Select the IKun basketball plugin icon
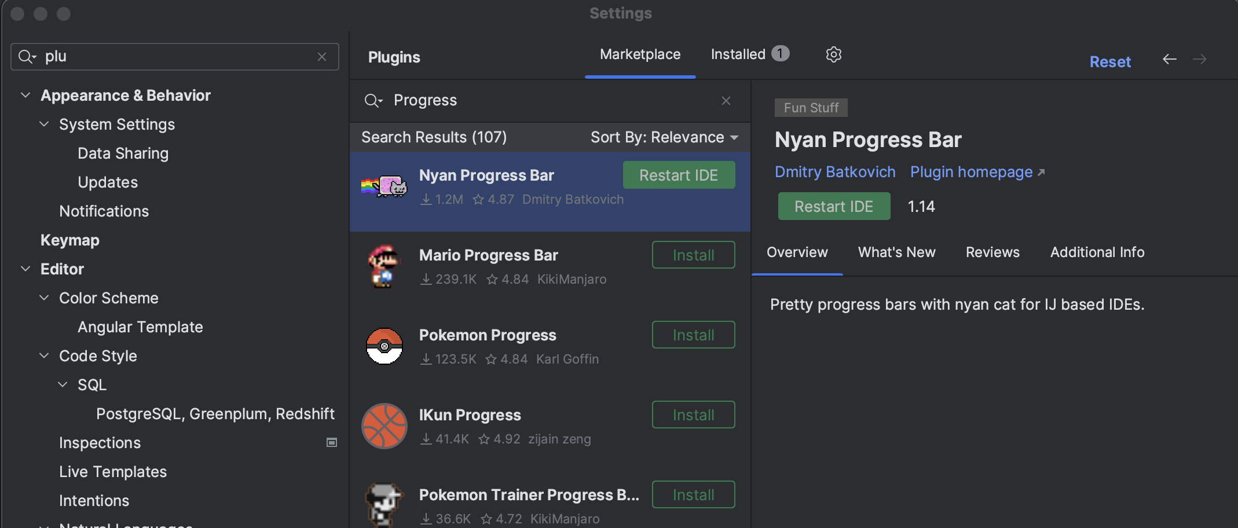This screenshot has height=528, width=1238. 384,426
